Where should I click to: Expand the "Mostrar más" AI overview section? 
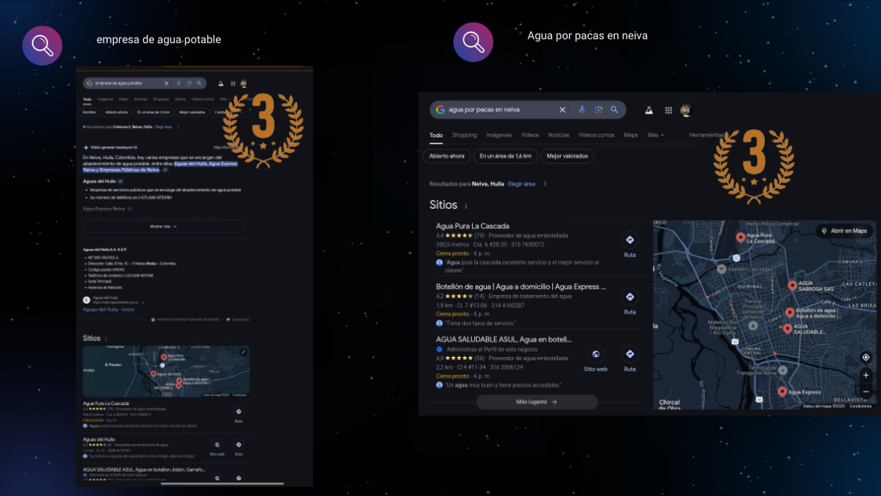coord(163,226)
